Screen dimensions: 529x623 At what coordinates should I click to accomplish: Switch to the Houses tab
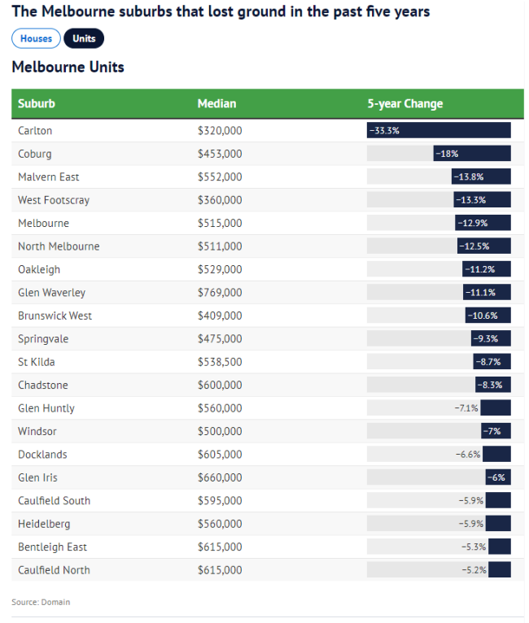tap(36, 38)
